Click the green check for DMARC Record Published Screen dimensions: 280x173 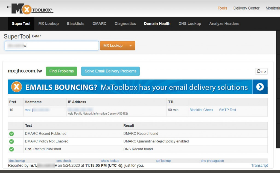pos(11,134)
